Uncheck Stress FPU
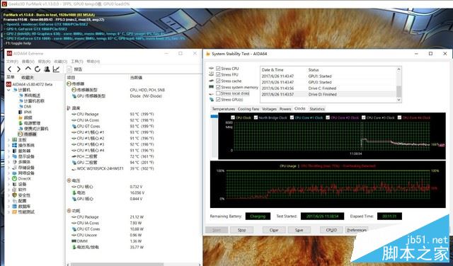 tap(218, 74)
